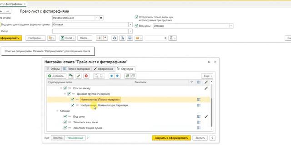
Task: Open the Склад dropdown arrow
Action: pos(130,31)
